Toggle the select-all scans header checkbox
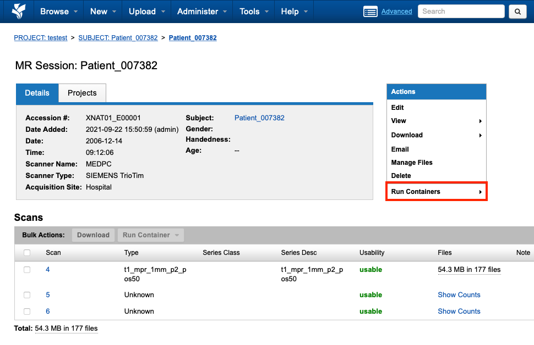534x345 pixels. pyautogui.click(x=27, y=253)
